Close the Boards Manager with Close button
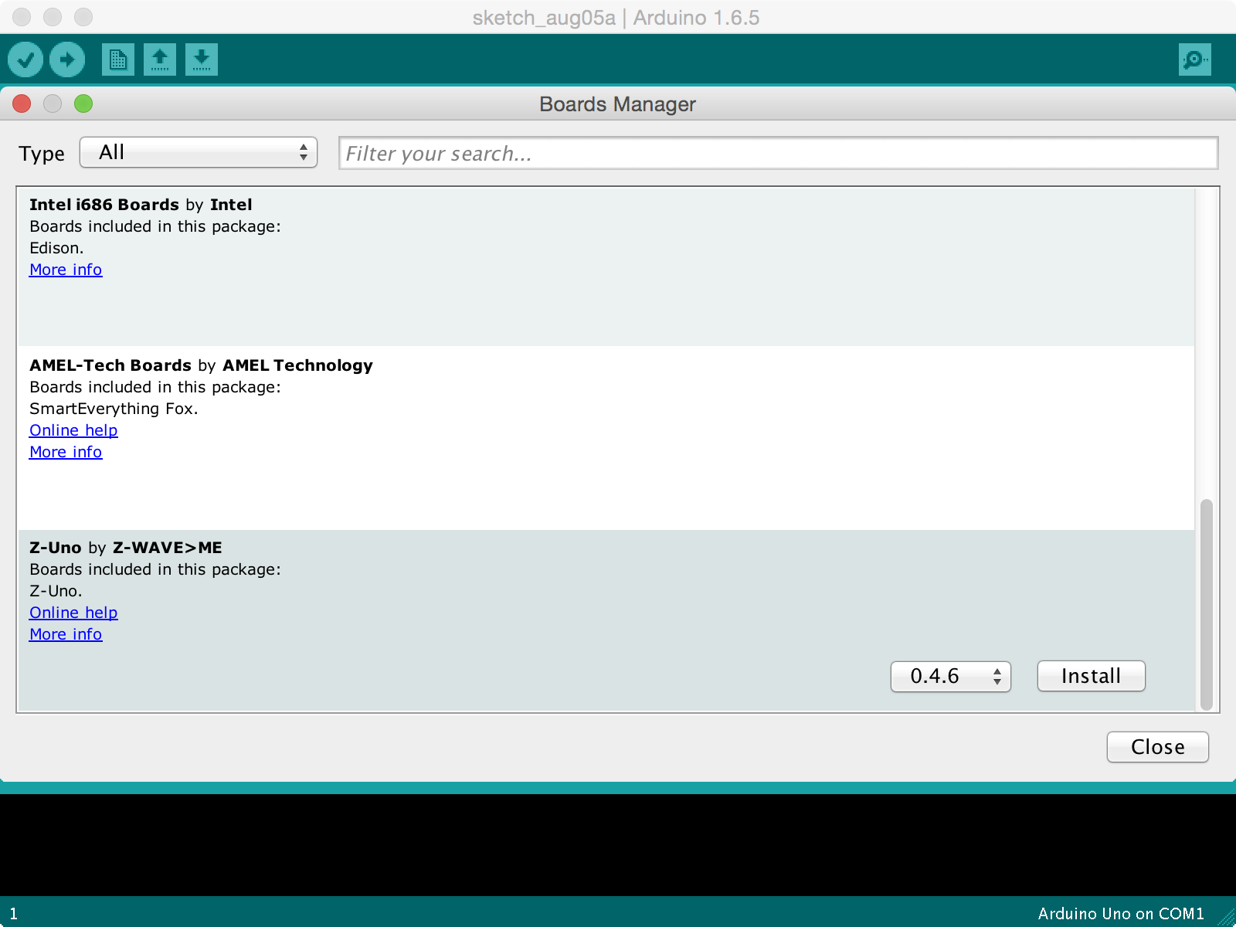Viewport: 1236px width, 927px height. tap(1157, 747)
